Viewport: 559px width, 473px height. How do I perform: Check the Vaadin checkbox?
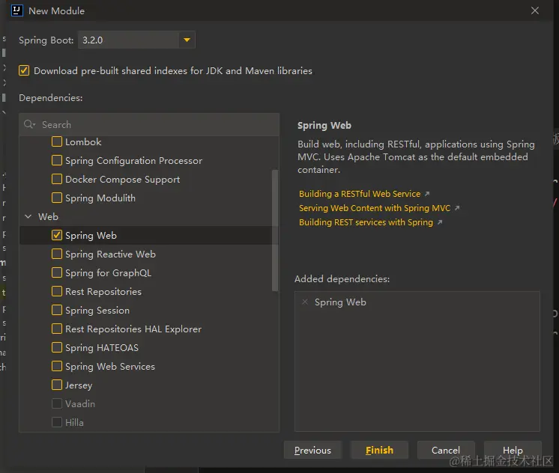pos(57,403)
